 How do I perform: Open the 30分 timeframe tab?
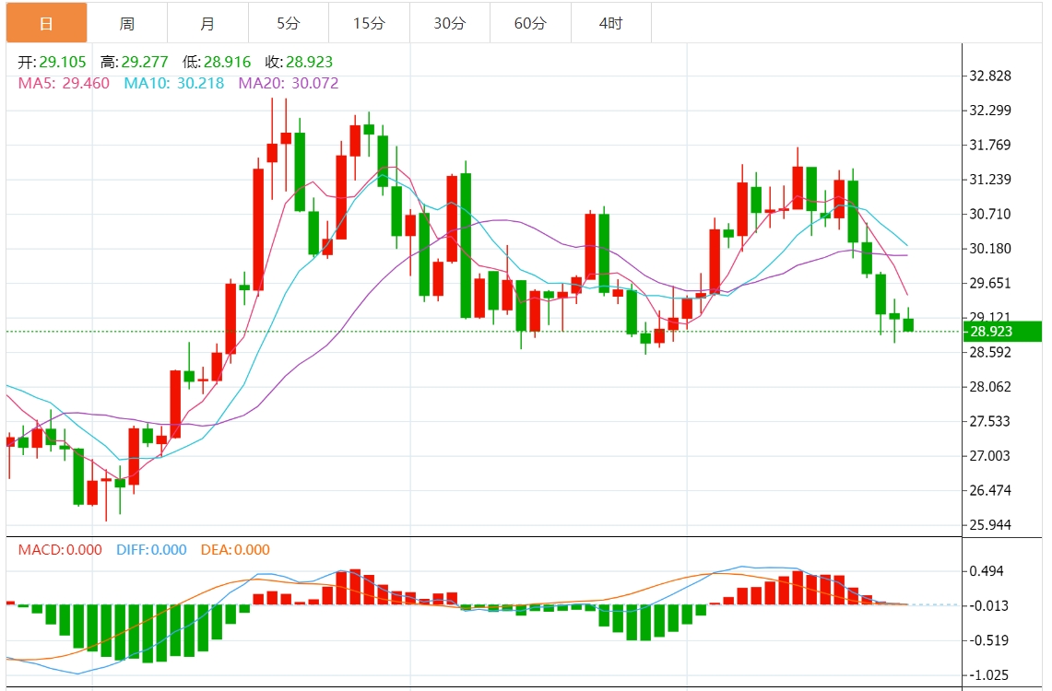tap(450, 23)
